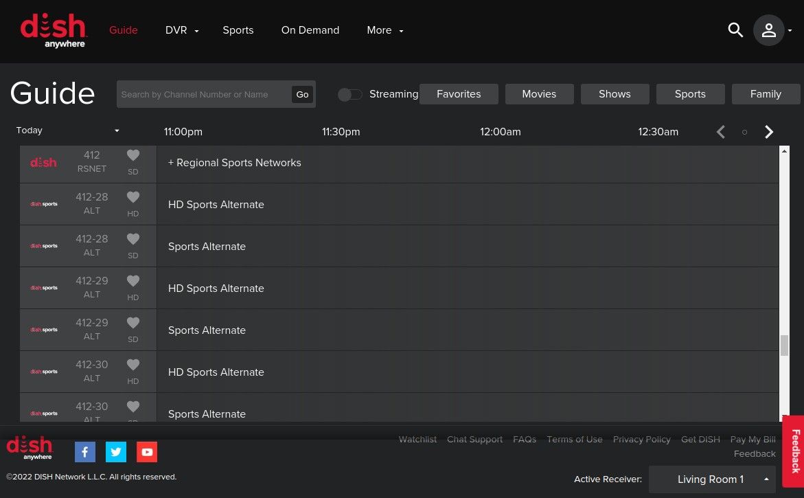Open Active Receiver Living Room 1 dropdown
Viewport: 804px width, 498px height.
712,479
